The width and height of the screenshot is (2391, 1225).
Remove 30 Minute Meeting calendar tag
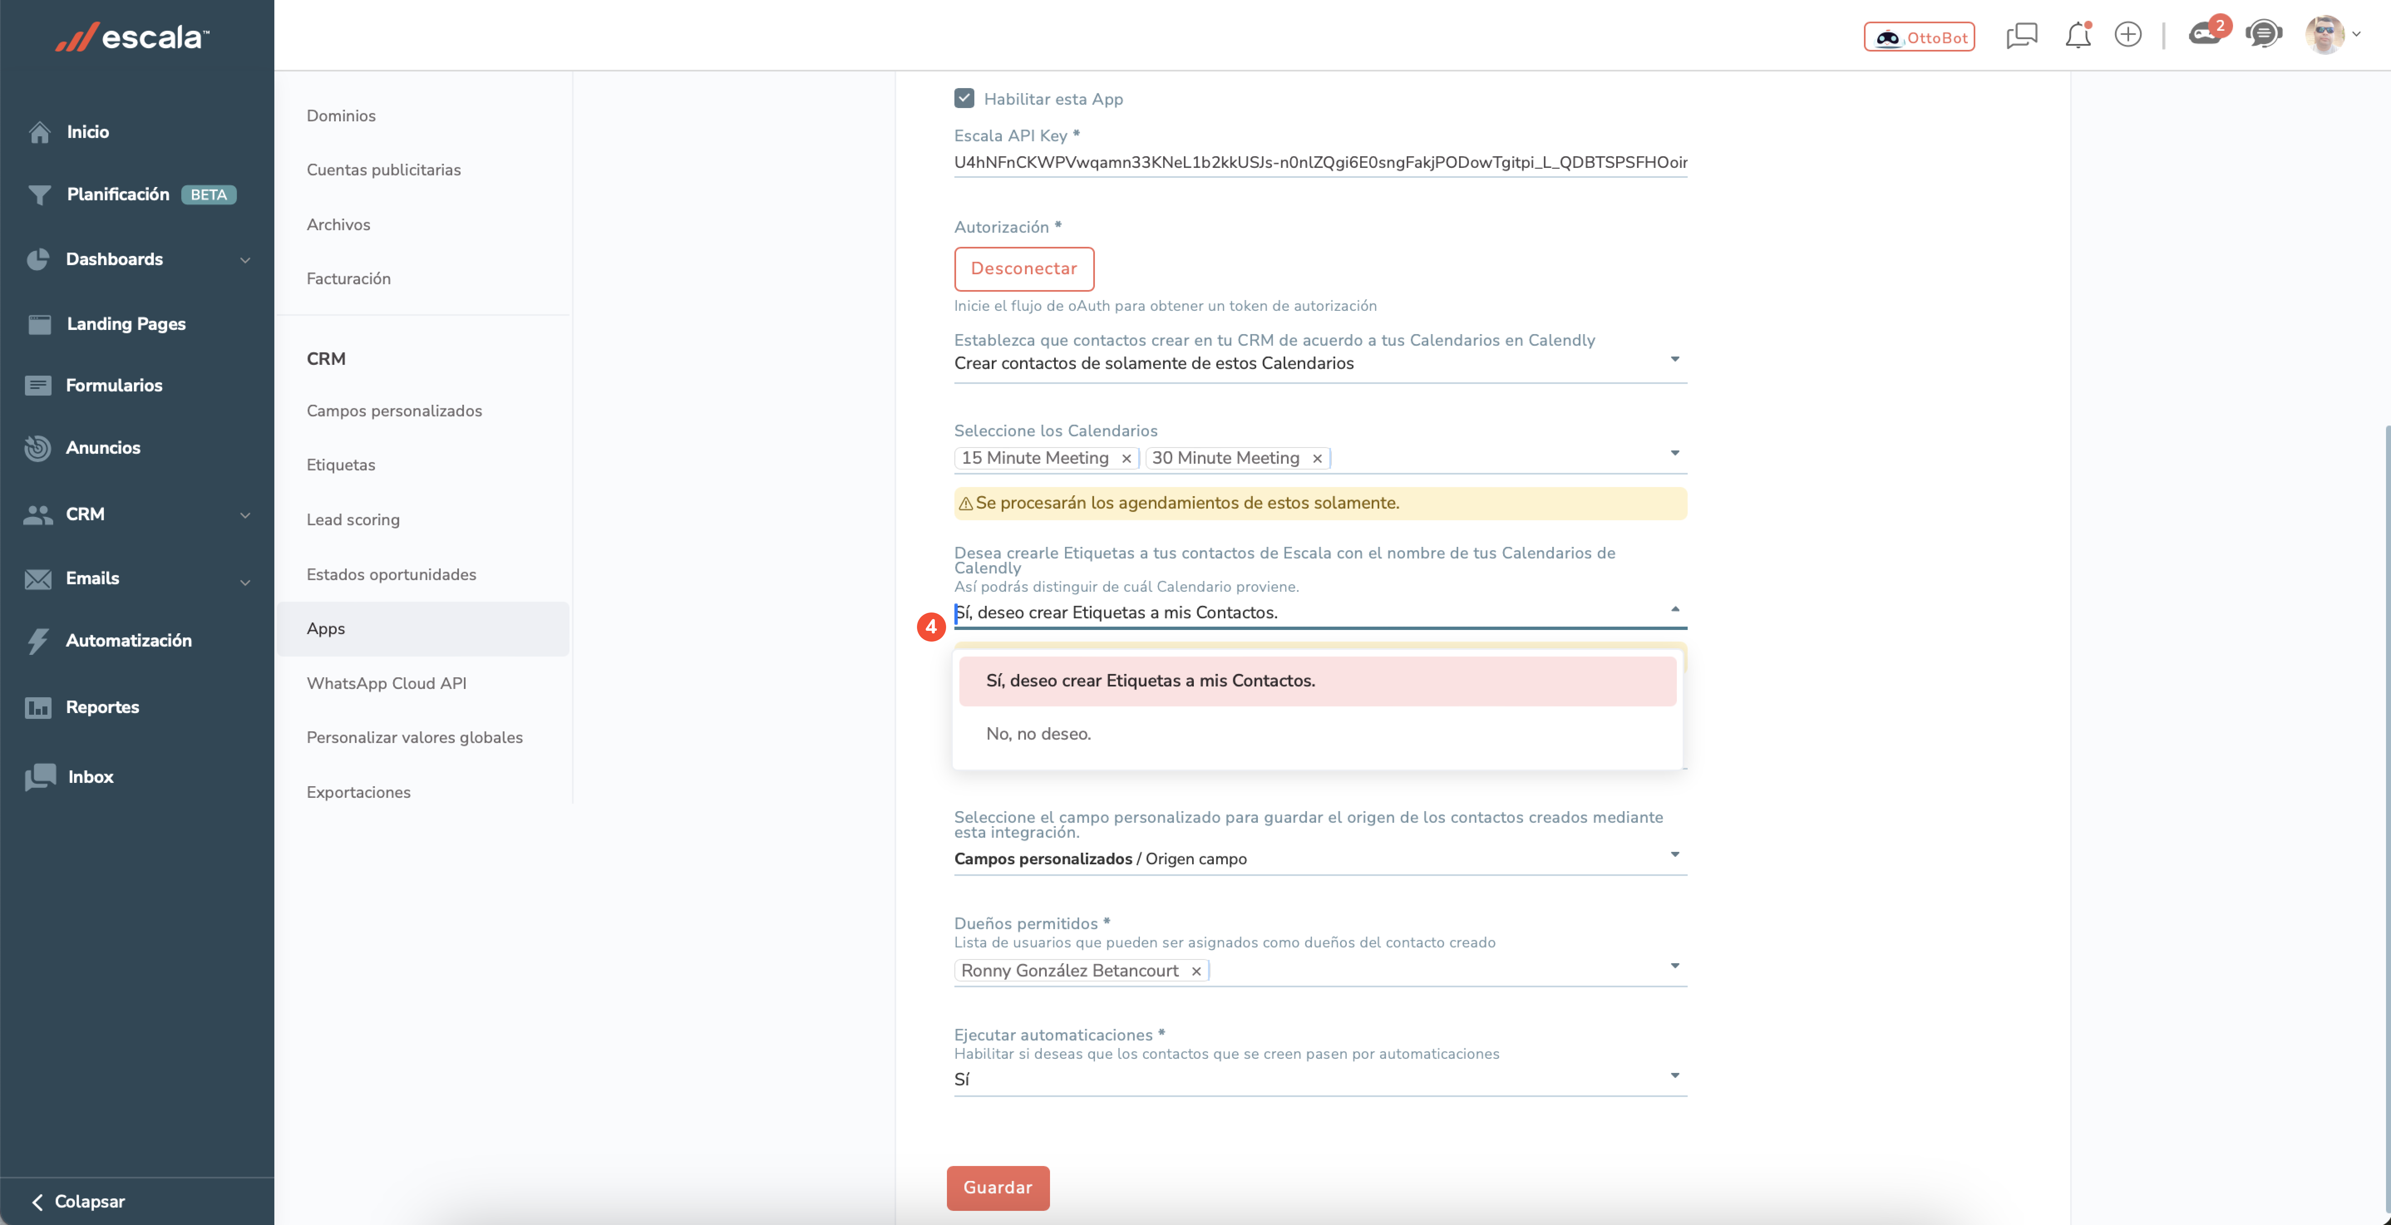pyautogui.click(x=1317, y=458)
